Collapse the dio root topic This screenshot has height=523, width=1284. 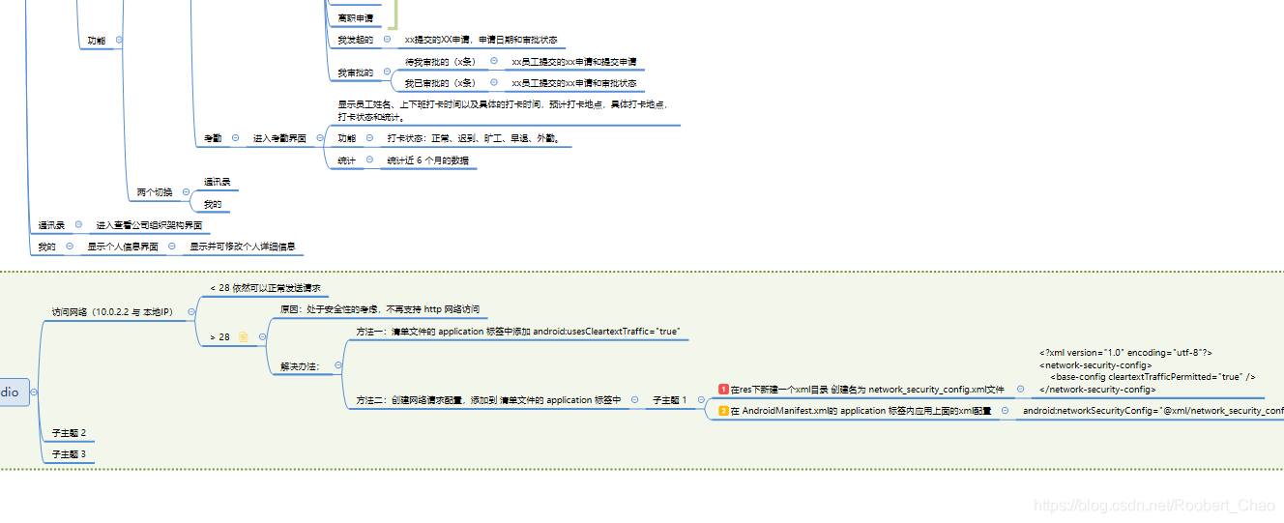tap(34, 392)
